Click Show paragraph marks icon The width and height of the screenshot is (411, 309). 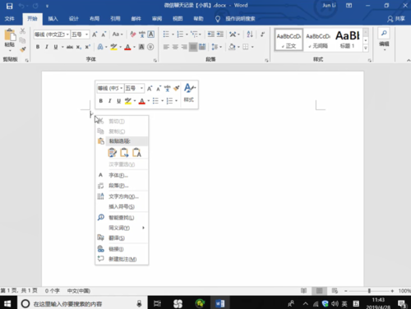[x=262, y=35]
